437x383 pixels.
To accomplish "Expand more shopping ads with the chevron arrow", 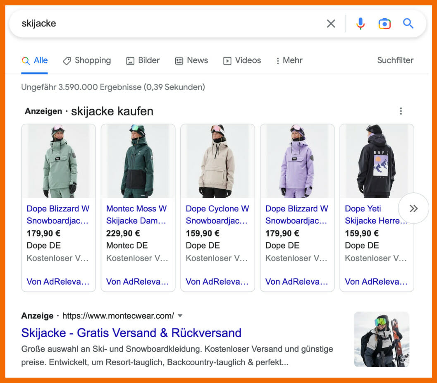I will pos(413,208).
